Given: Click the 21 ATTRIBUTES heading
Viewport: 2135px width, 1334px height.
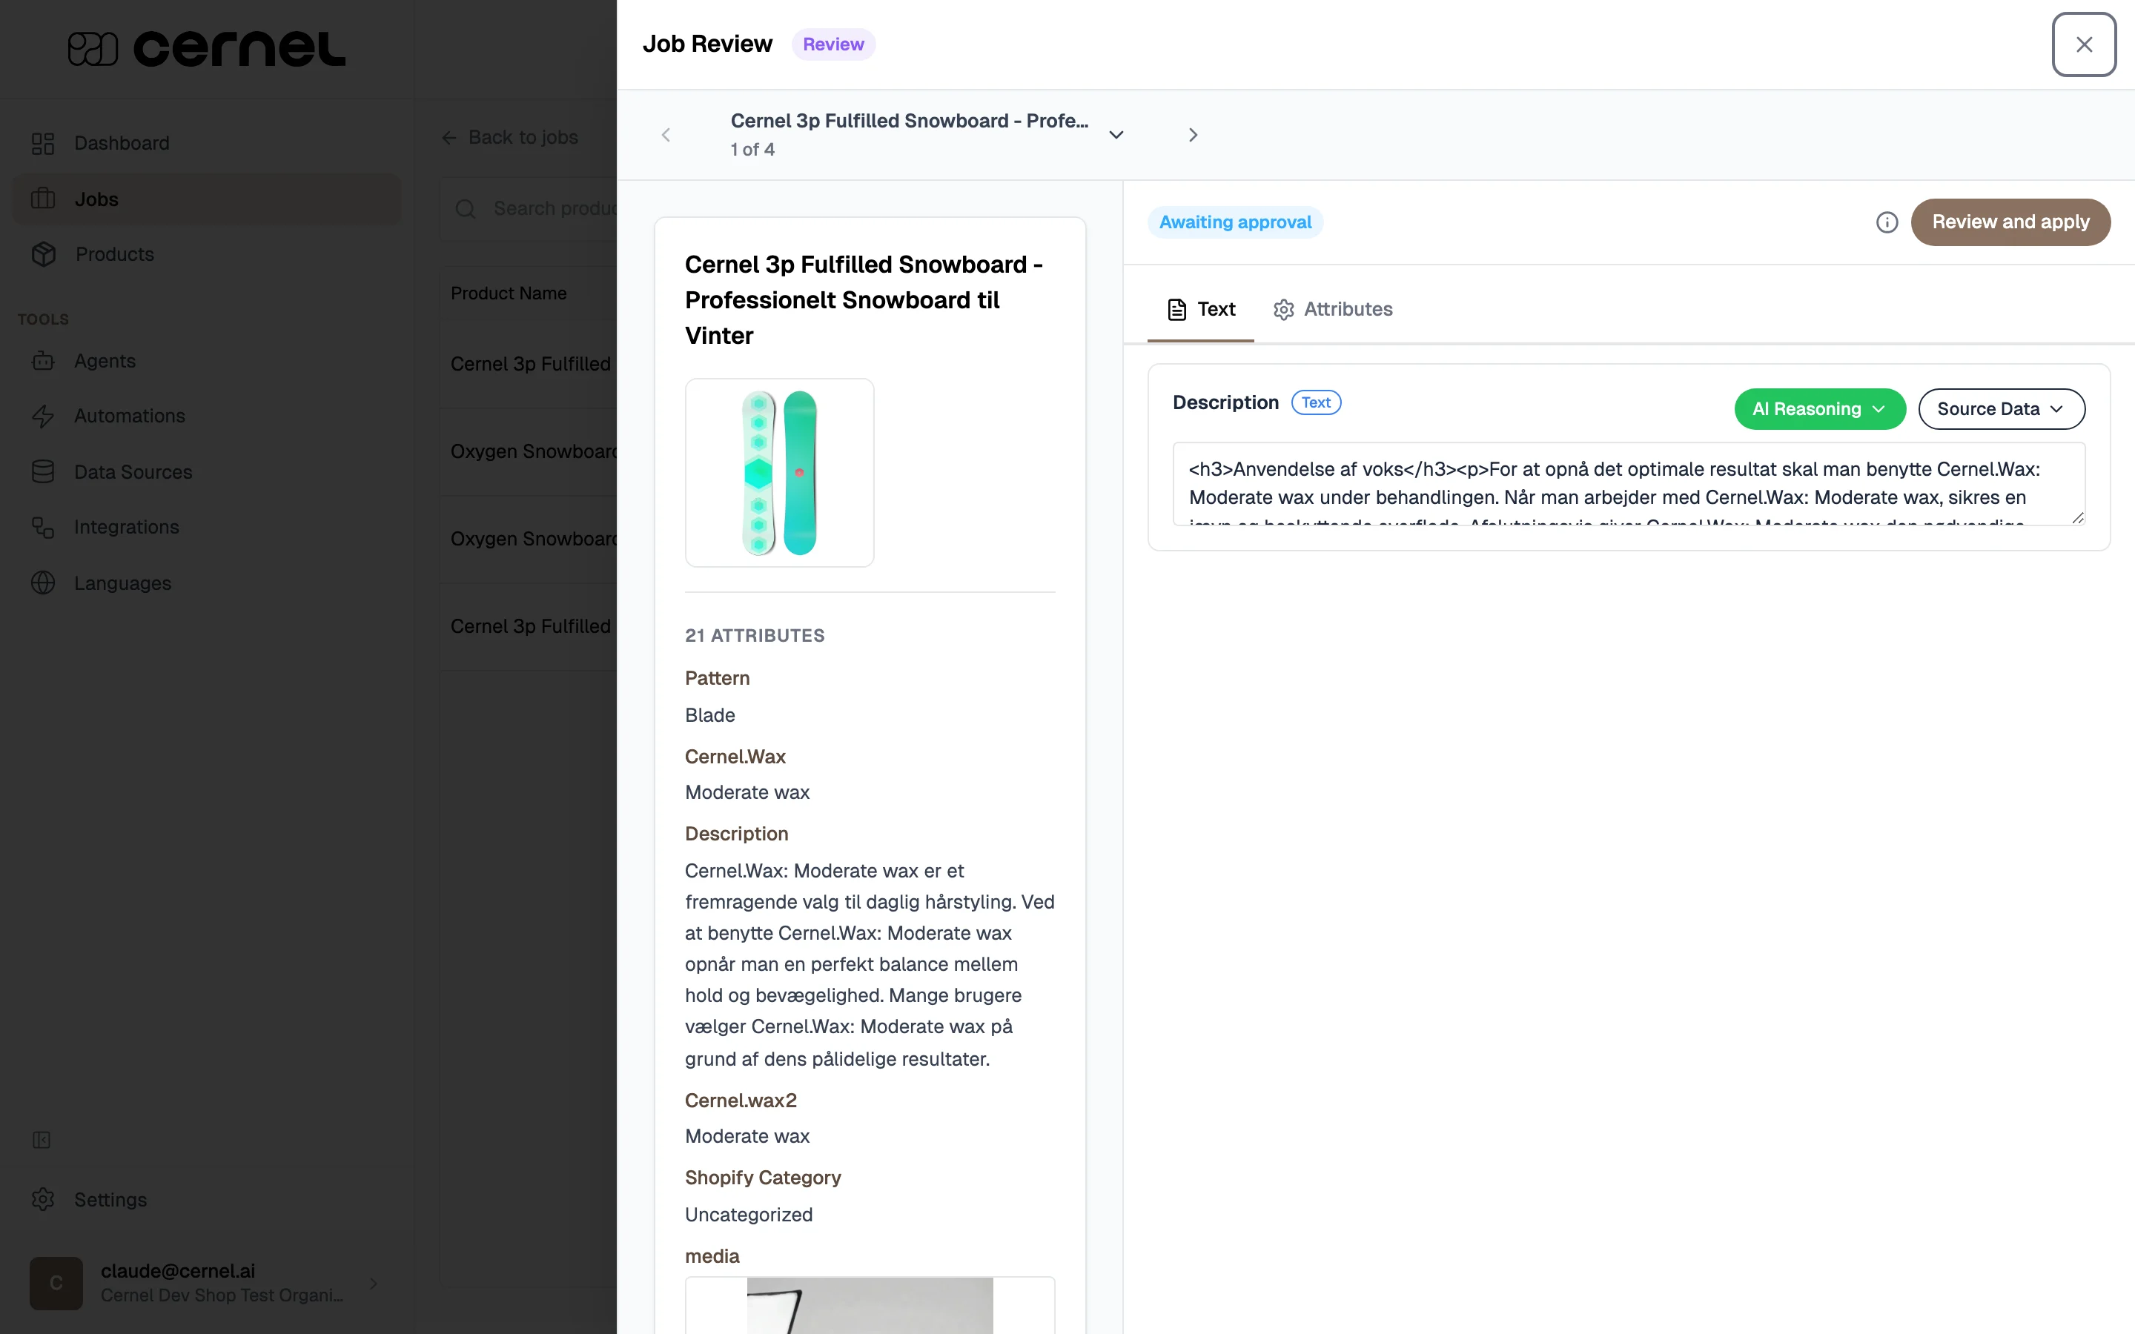Looking at the screenshot, I should (755, 635).
